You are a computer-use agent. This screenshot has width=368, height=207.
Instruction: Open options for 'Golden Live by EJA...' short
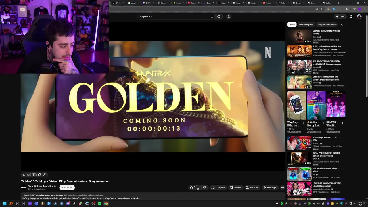(x=323, y=123)
